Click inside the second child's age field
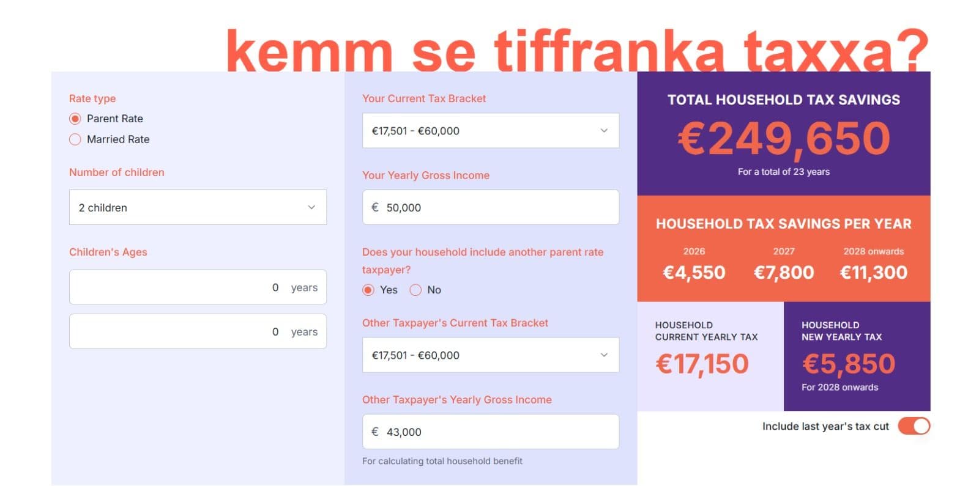Screen dimensions: 979x486 tap(198, 331)
